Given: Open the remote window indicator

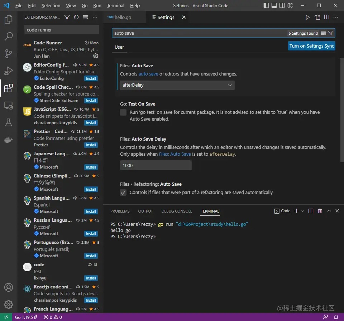Looking at the screenshot, I should point(6,317).
